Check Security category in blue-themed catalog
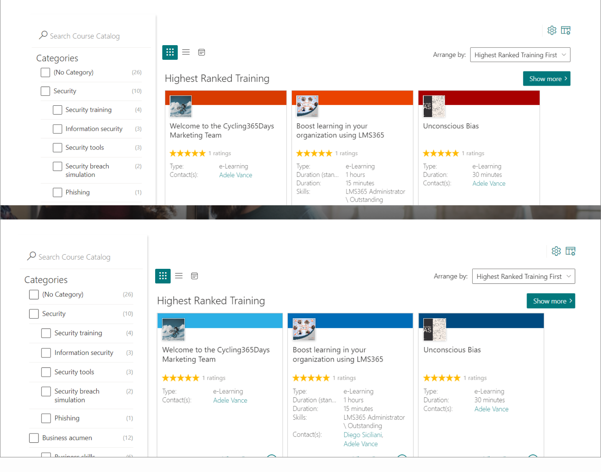601x472 pixels. tap(34, 314)
